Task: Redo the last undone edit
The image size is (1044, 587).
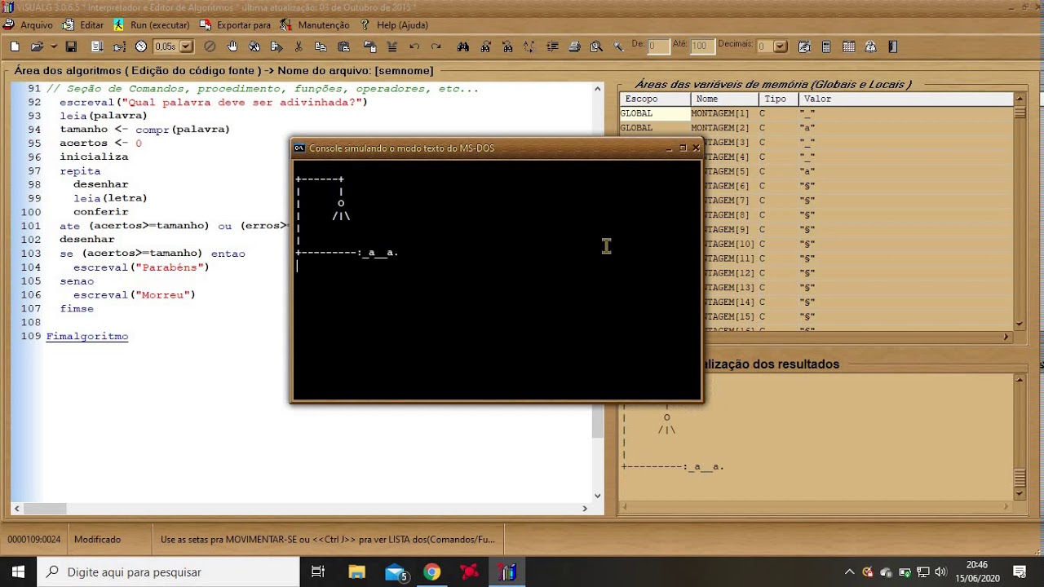Action: (x=436, y=46)
